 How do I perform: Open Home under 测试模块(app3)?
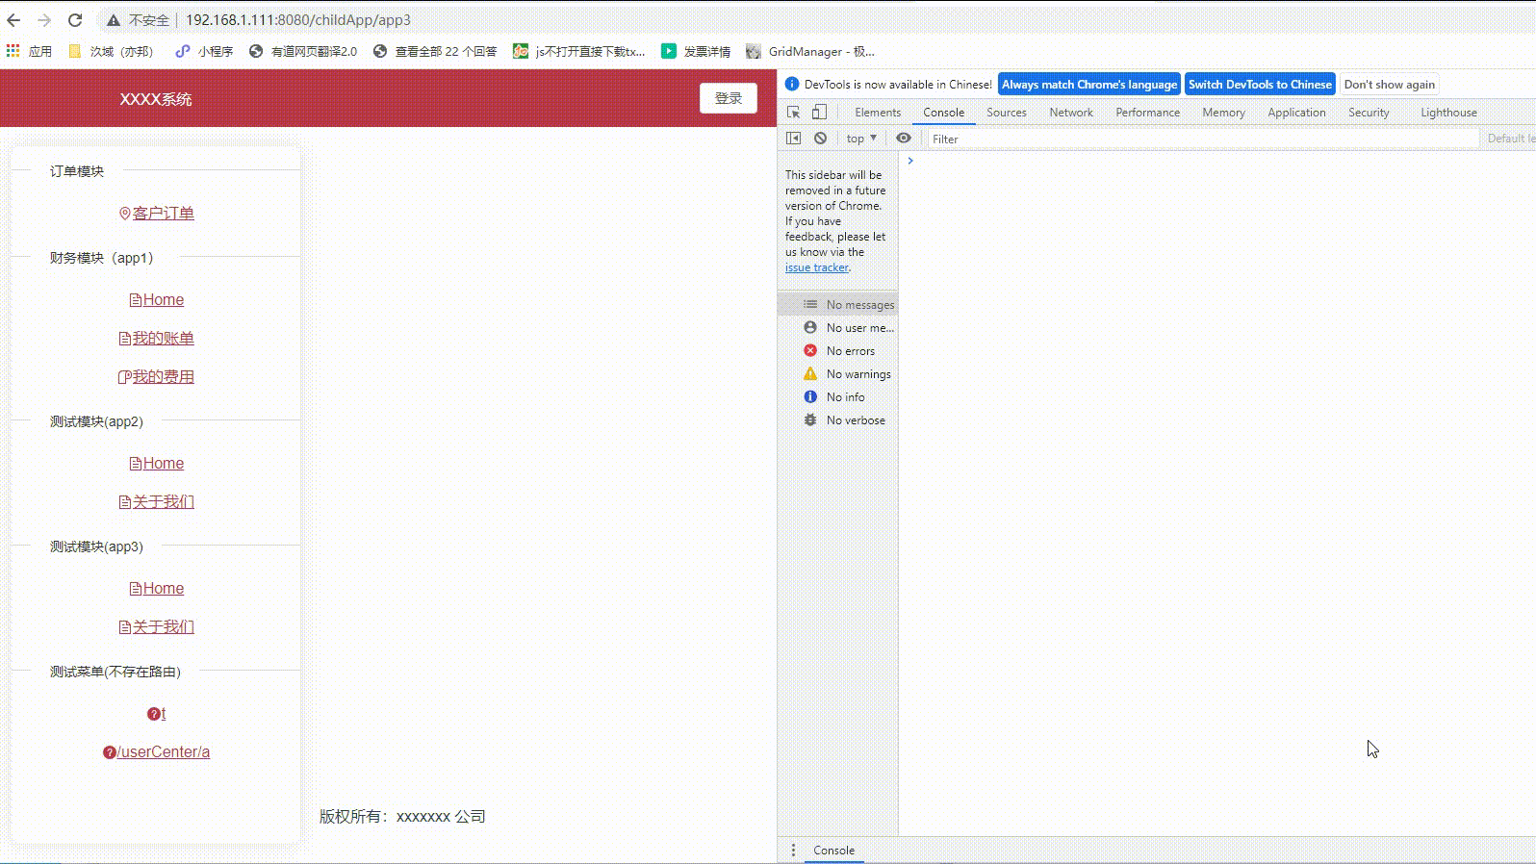click(x=157, y=588)
